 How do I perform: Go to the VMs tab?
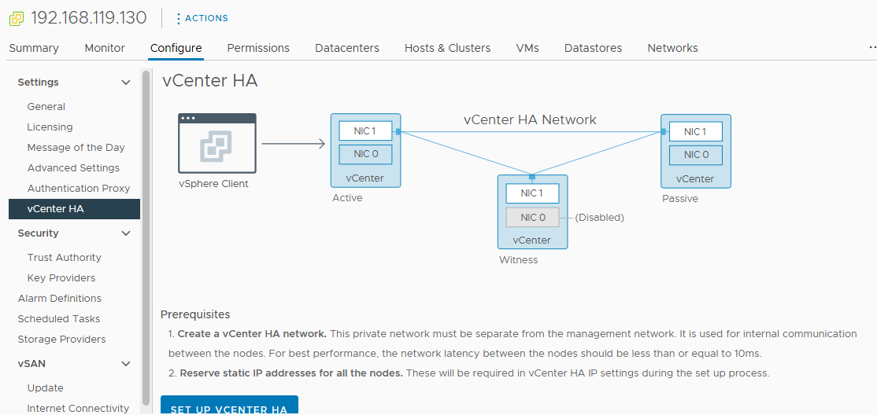(527, 48)
